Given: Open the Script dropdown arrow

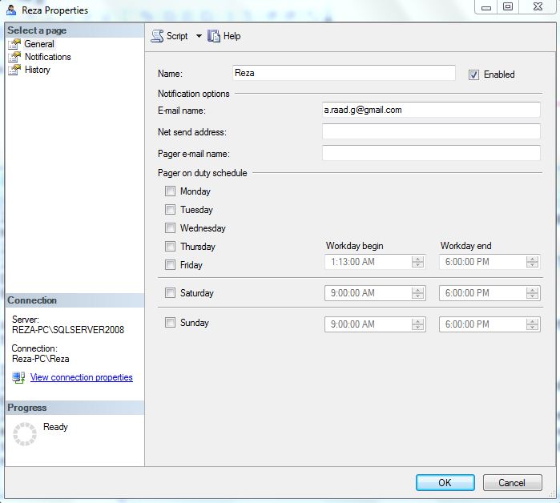Looking at the screenshot, I should (199, 36).
